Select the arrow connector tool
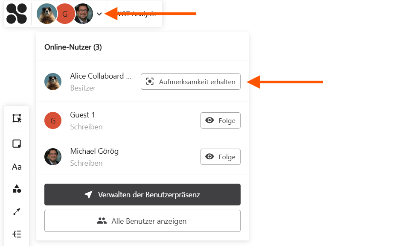Image resolution: width=404 pixels, height=246 pixels. coord(17,211)
